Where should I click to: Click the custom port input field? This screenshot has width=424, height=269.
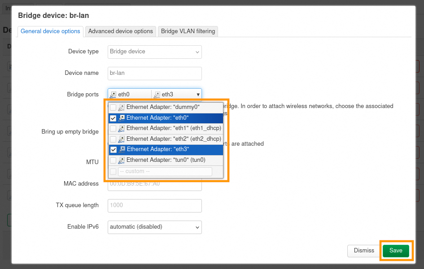[165, 172]
